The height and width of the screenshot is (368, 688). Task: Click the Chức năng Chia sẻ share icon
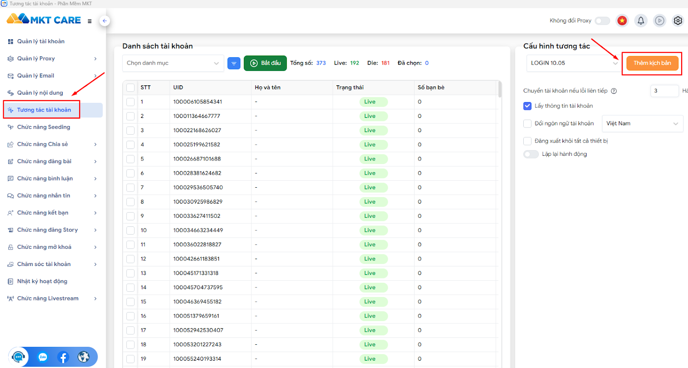coord(10,144)
